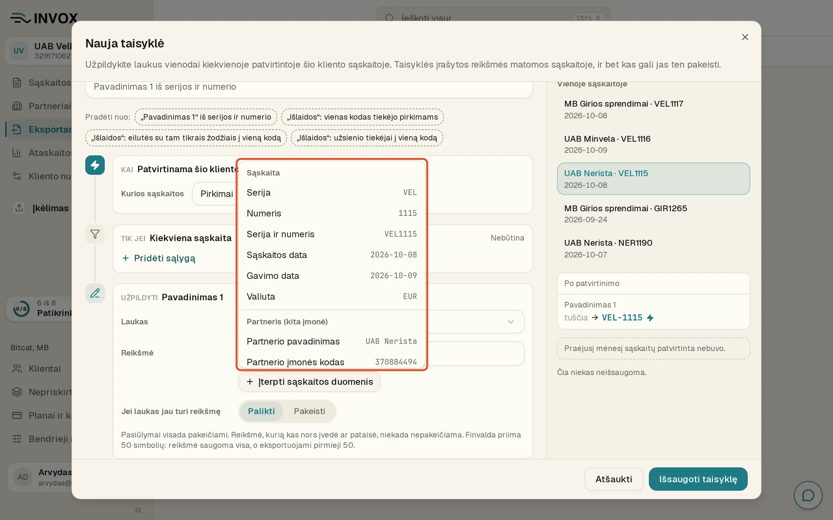Click Pridėti sąlygą link

tap(159, 258)
